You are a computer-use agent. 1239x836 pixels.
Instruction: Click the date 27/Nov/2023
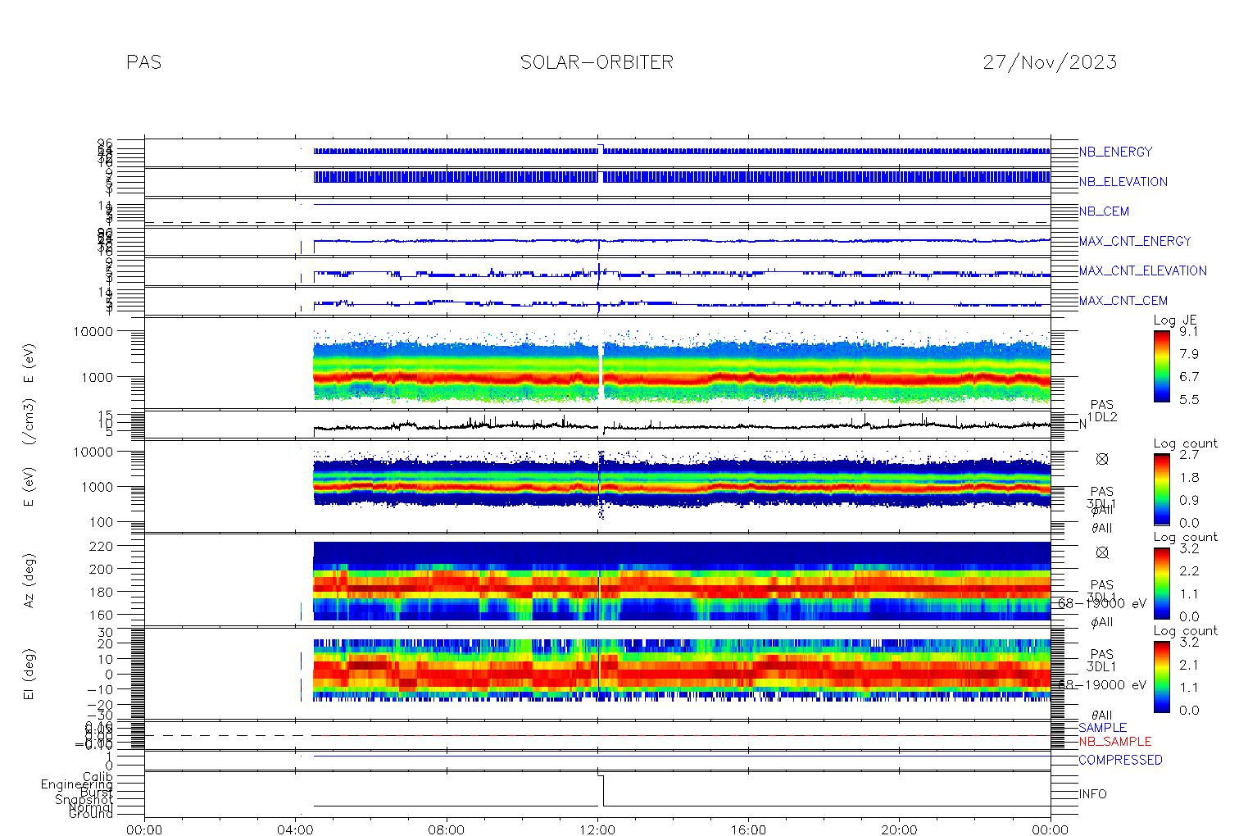pyautogui.click(x=1050, y=62)
